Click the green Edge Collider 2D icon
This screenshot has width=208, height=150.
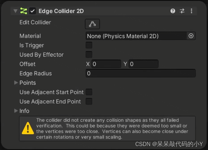tap(24, 11)
